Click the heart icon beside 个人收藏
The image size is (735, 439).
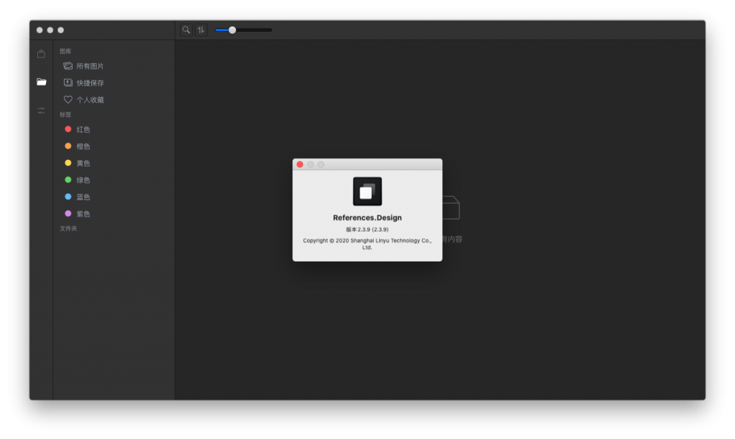pos(68,99)
